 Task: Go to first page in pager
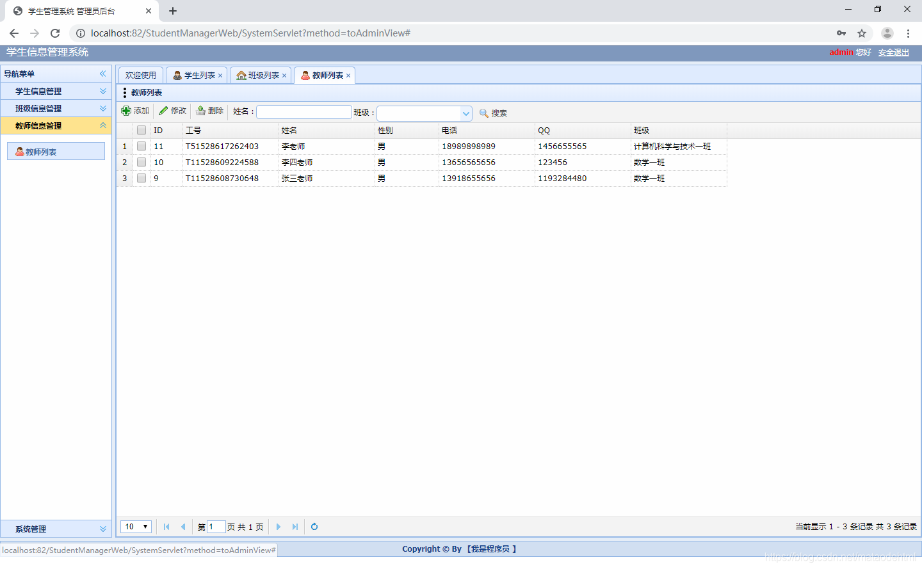pyautogui.click(x=166, y=527)
